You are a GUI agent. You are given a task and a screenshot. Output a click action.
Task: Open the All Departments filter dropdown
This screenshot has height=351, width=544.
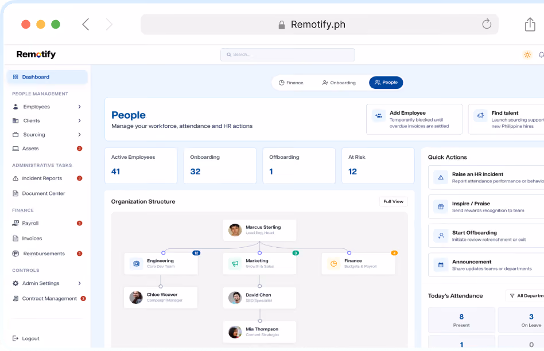coord(525,296)
